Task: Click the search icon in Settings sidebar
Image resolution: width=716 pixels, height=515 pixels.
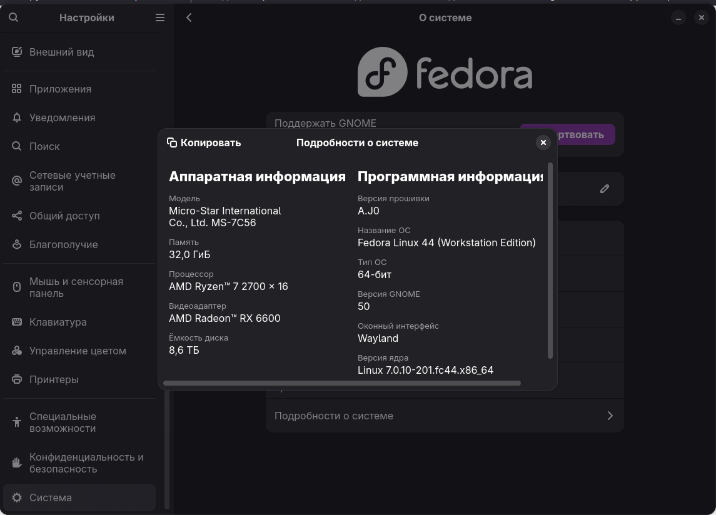Action: [x=14, y=17]
